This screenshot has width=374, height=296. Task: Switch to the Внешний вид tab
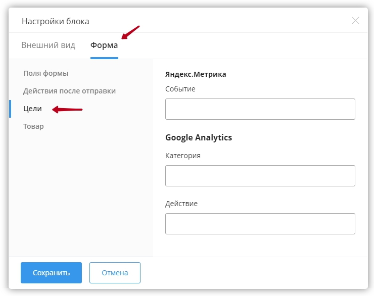point(48,45)
